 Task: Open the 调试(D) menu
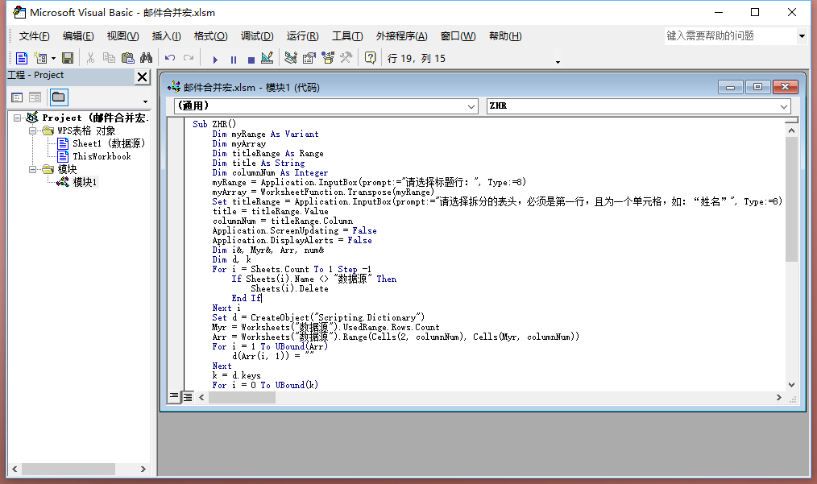coord(257,36)
